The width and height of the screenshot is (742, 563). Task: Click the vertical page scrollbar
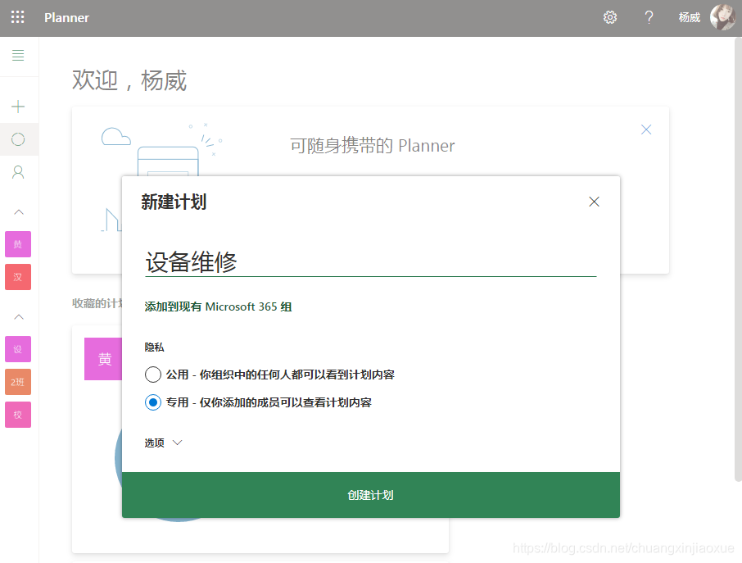click(x=738, y=260)
